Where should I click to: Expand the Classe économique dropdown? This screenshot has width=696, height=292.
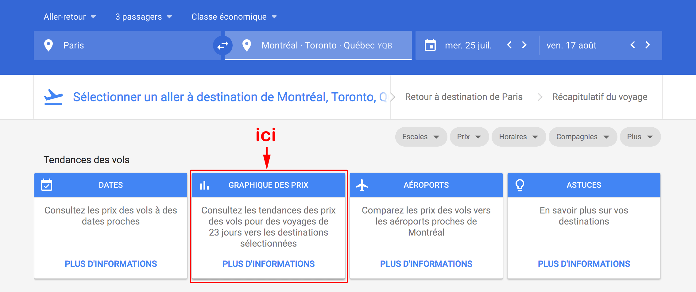click(234, 17)
